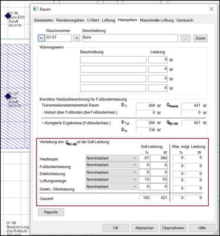Confirm dialog with OK button
Viewport: 220px width, 236px height.
click(x=116, y=228)
